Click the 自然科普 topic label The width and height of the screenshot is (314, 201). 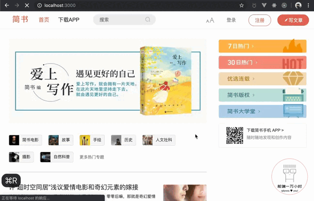point(62,157)
